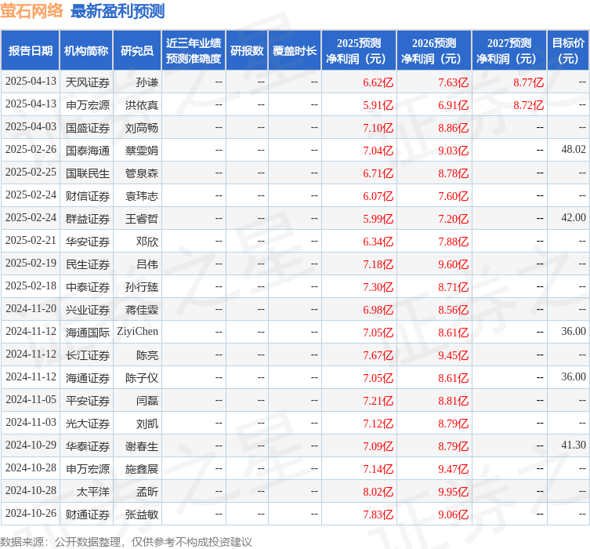Select the 机构简称 column header
The height and width of the screenshot is (549, 590).
[86, 51]
